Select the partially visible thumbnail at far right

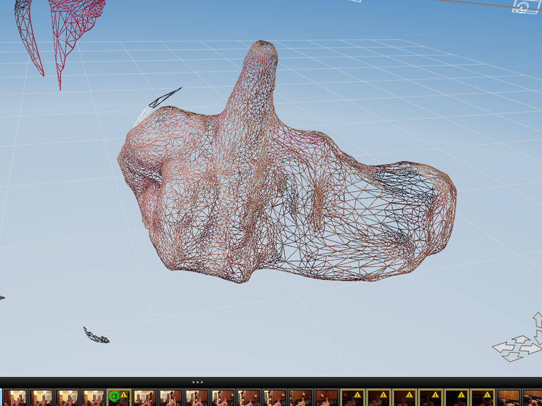coord(533,398)
